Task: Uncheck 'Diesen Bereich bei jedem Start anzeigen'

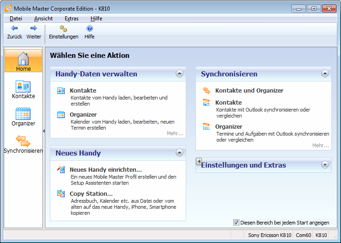Action: 237,223
